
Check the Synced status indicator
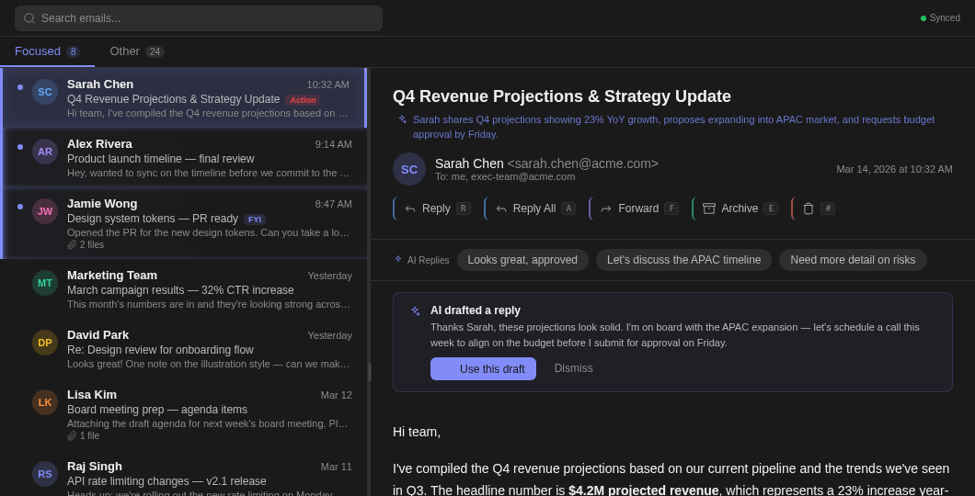(x=940, y=18)
